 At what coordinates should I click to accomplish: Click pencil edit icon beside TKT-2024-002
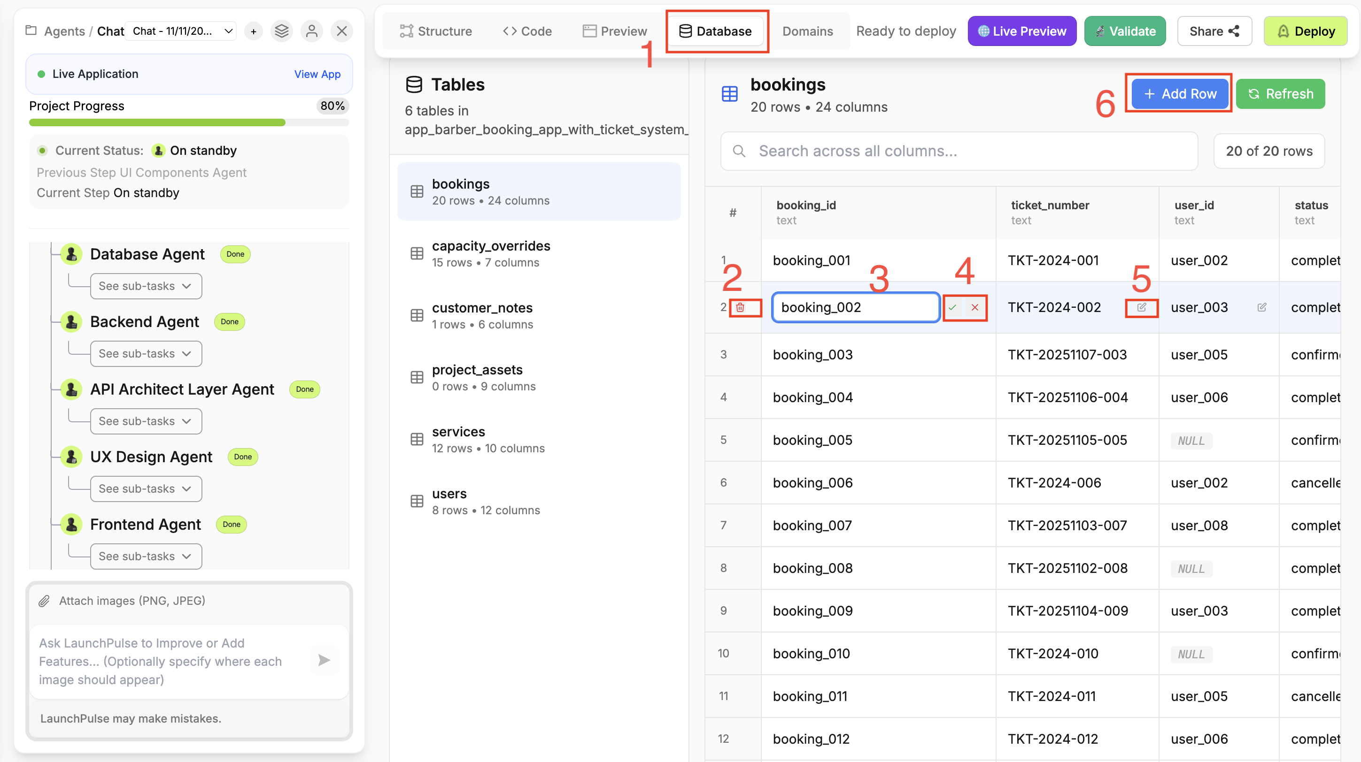[x=1141, y=307]
